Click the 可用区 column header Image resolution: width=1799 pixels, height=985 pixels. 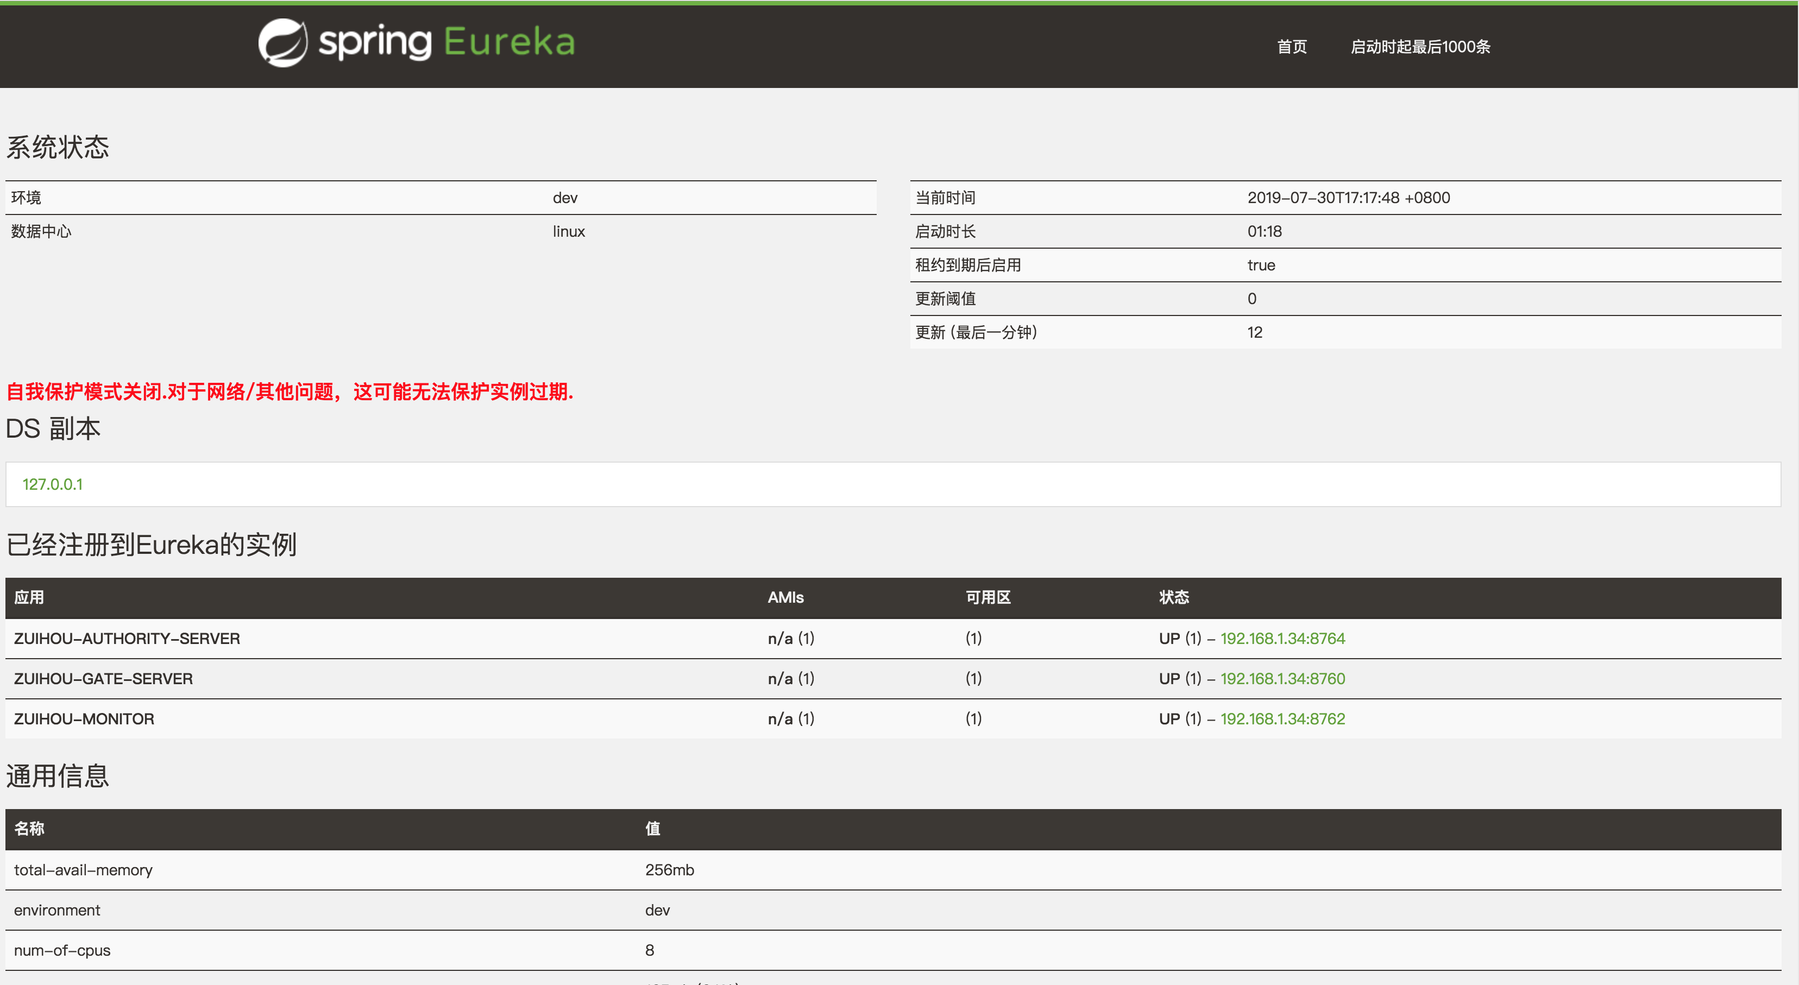(x=987, y=597)
